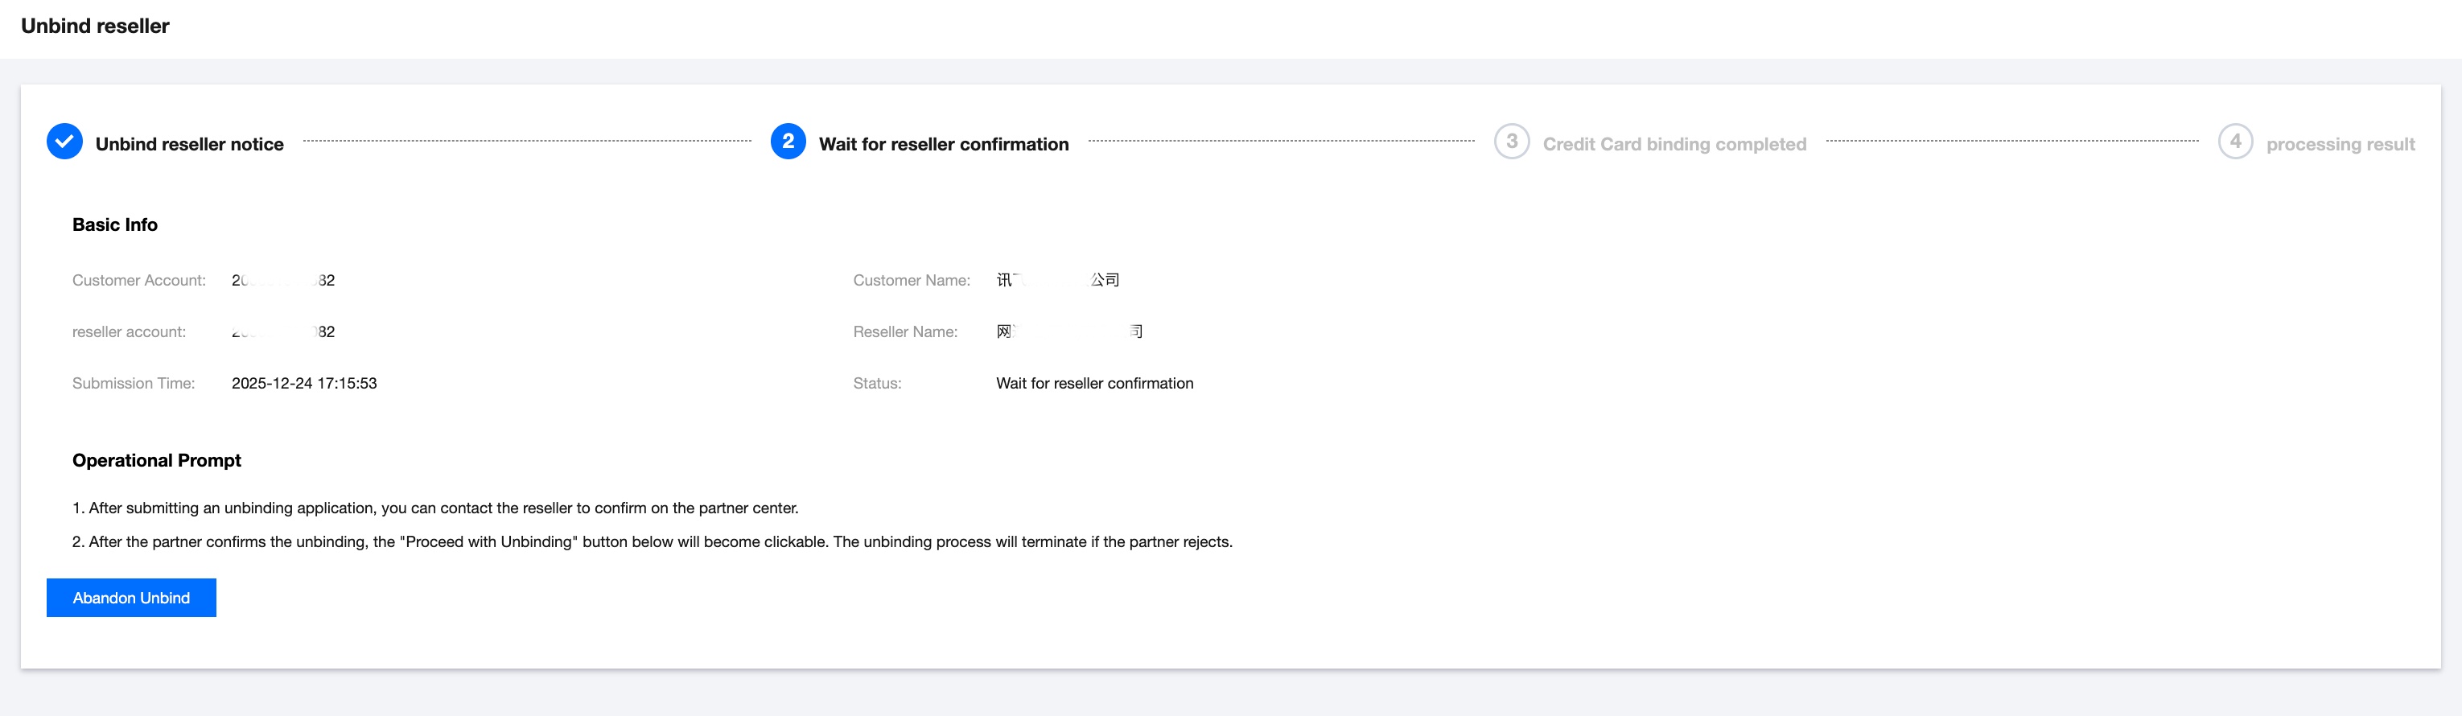Select the processing result step label
Image resolution: width=2462 pixels, height=716 pixels.
coord(2340,144)
